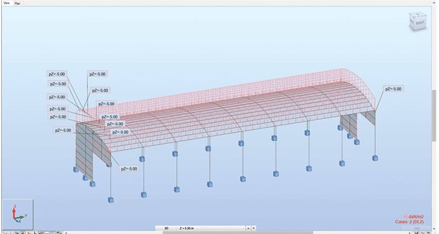439x234 pixels.
Task: Click the 3D view mode button
Action: (x=166, y=229)
